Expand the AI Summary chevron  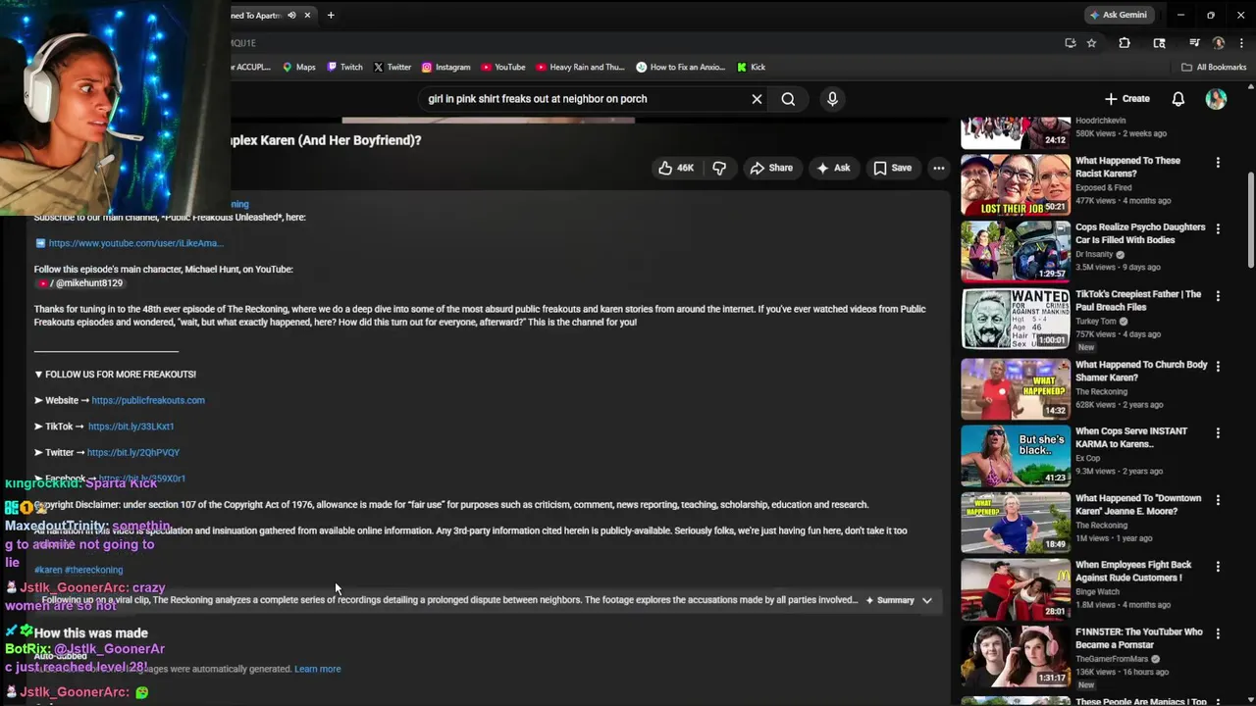tap(926, 600)
